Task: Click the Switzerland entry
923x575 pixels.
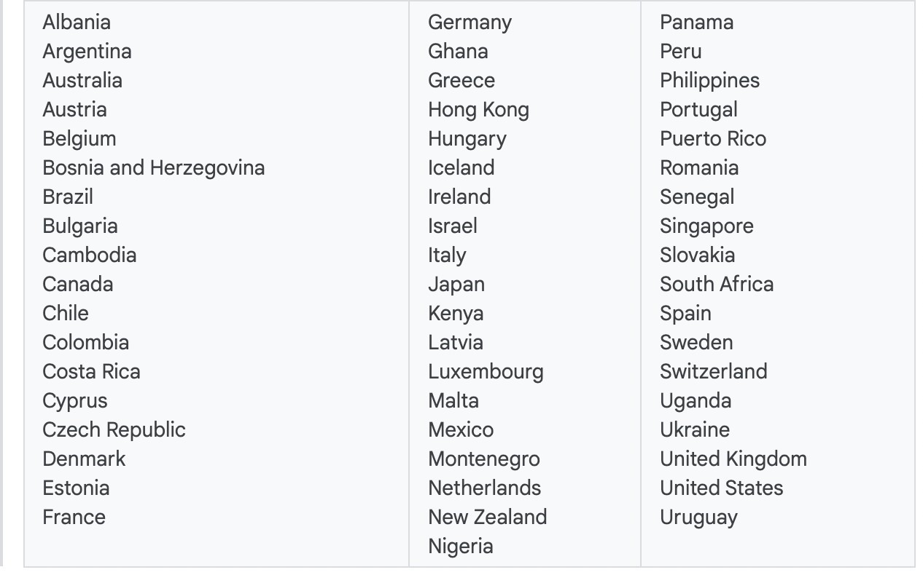Action: [x=713, y=371]
